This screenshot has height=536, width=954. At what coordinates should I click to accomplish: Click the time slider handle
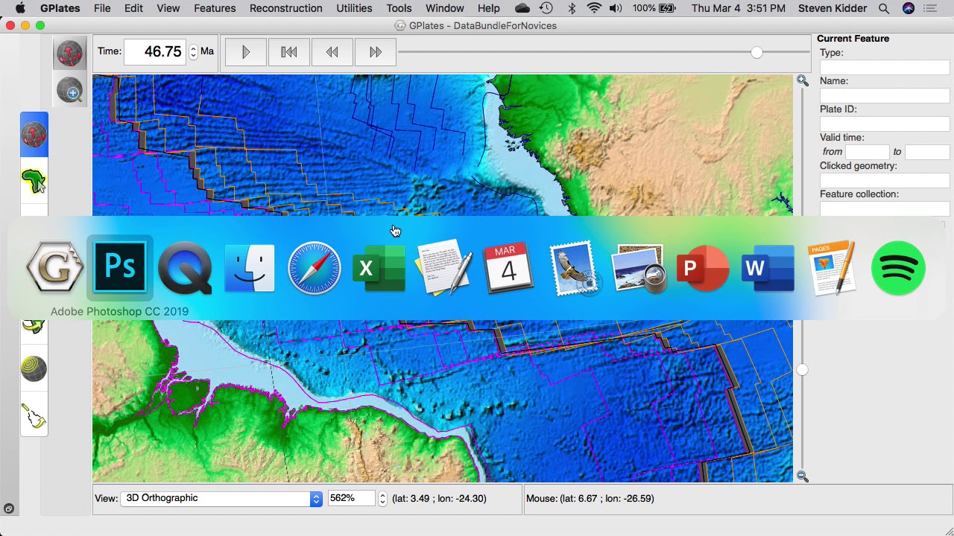[x=756, y=52]
